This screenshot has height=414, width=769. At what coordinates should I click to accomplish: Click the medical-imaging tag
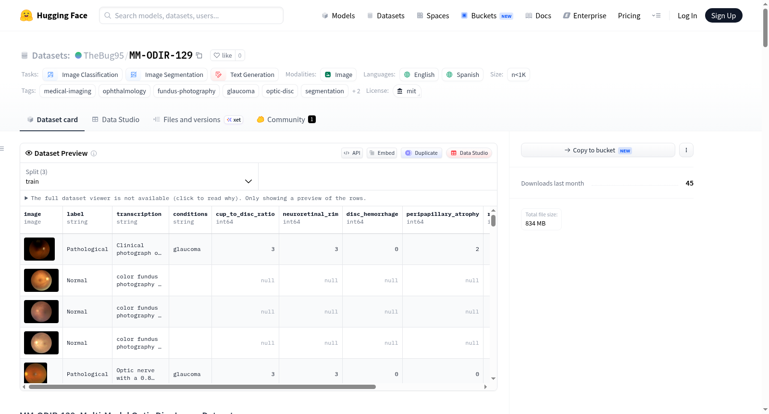68,91
